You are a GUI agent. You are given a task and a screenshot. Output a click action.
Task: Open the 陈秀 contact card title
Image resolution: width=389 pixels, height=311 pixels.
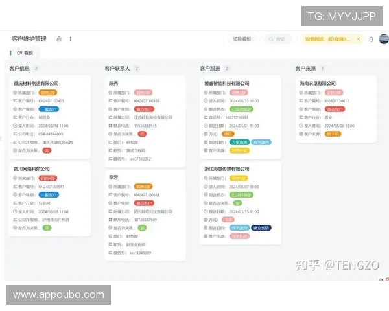click(x=113, y=84)
